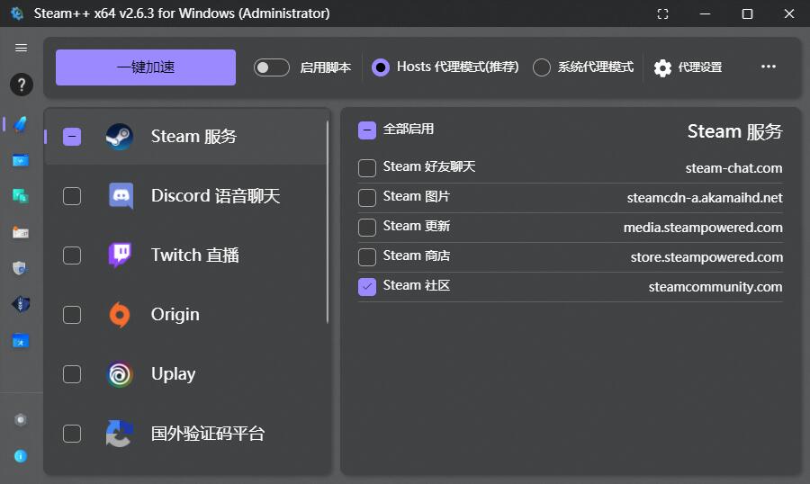
Task: Click the Uplay swirl icon
Action: pyautogui.click(x=120, y=374)
